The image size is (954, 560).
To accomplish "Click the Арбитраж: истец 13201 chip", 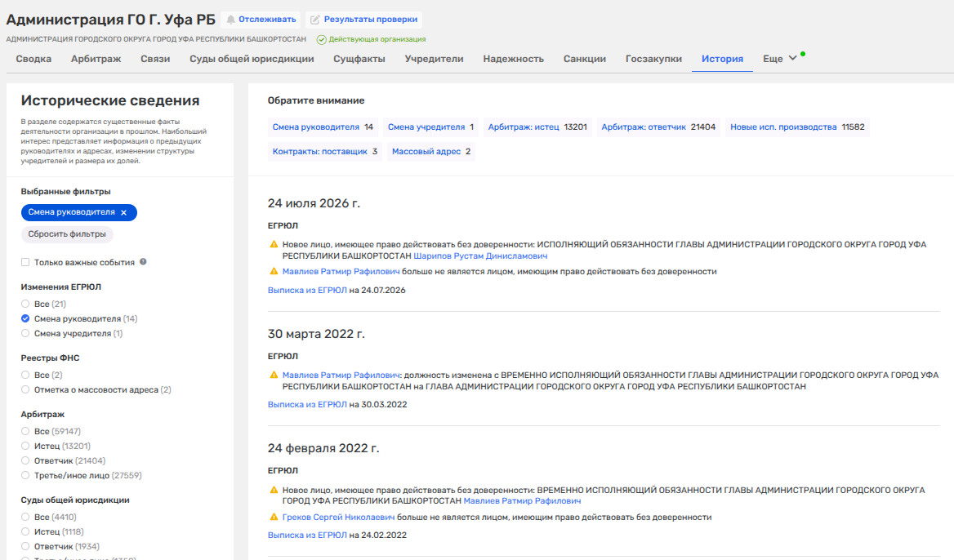I will pos(537,127).
